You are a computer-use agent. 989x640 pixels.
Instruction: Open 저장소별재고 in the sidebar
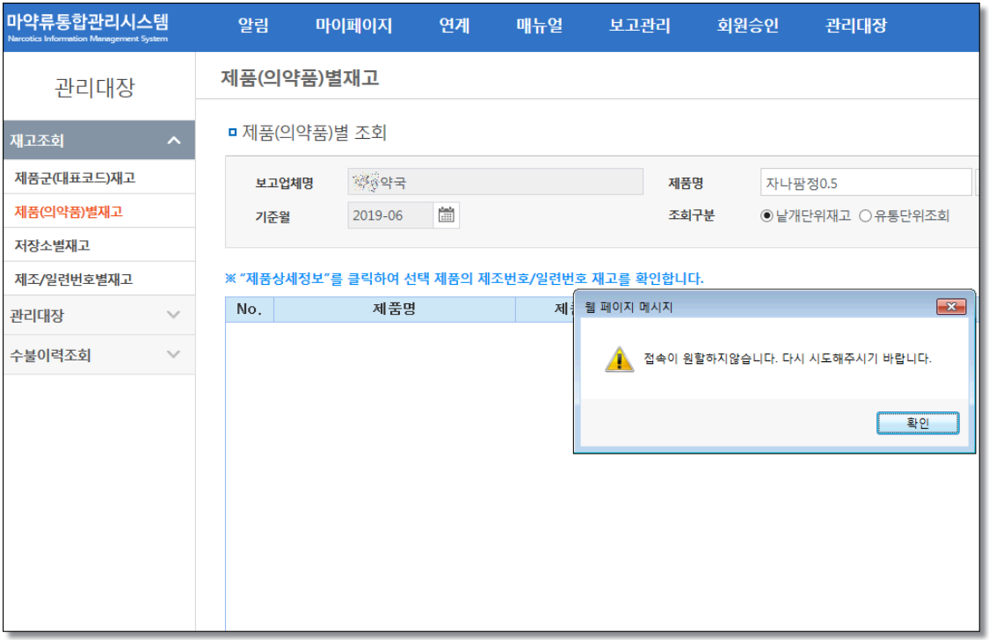click(x=52, y=245)
